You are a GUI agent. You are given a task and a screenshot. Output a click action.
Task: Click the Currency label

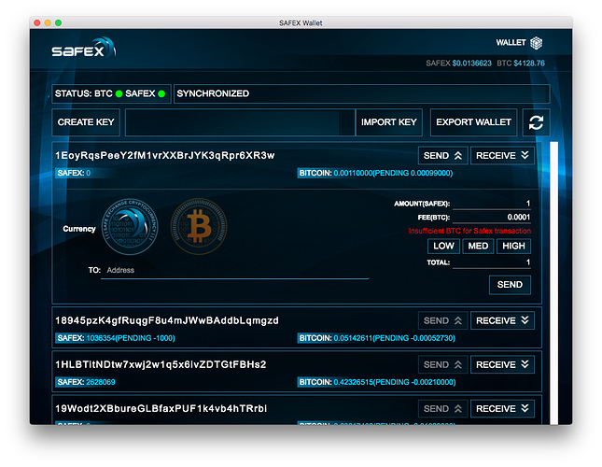point(79,229)
